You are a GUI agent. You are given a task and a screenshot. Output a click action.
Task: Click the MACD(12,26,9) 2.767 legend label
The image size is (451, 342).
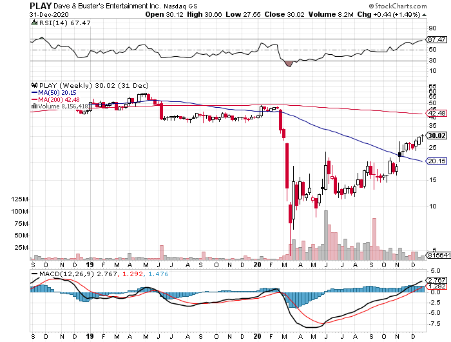click(x=78, y=274)
